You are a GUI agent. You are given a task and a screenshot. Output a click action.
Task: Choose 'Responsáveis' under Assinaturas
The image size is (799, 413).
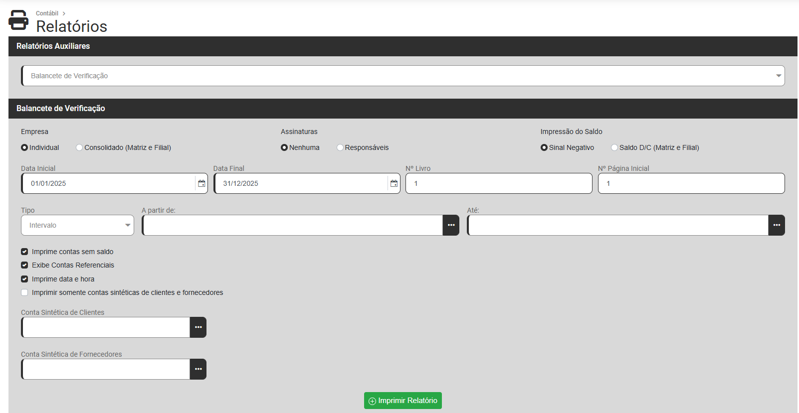coord(340,147)
